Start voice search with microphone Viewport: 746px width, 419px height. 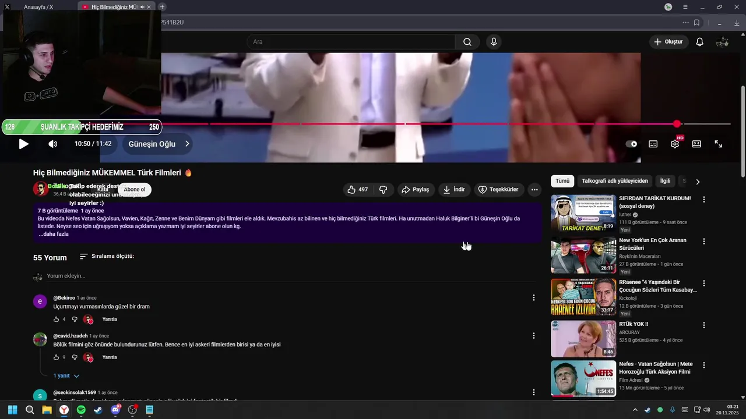(494, 42)
